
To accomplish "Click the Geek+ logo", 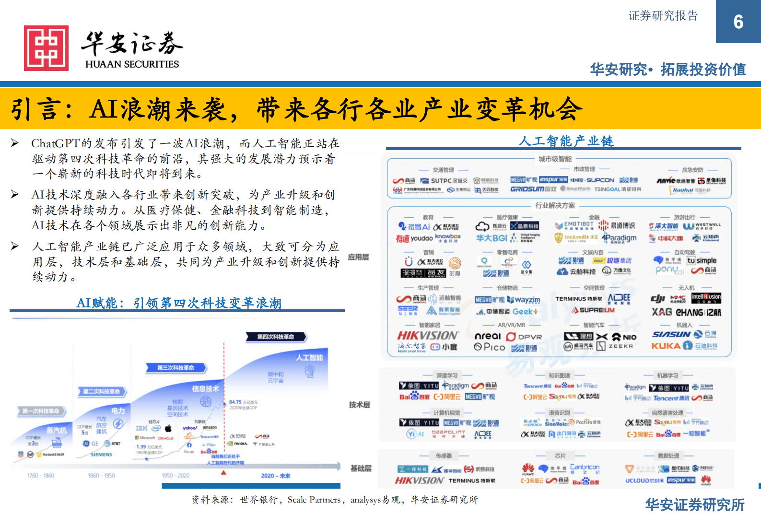I will 525,312.
